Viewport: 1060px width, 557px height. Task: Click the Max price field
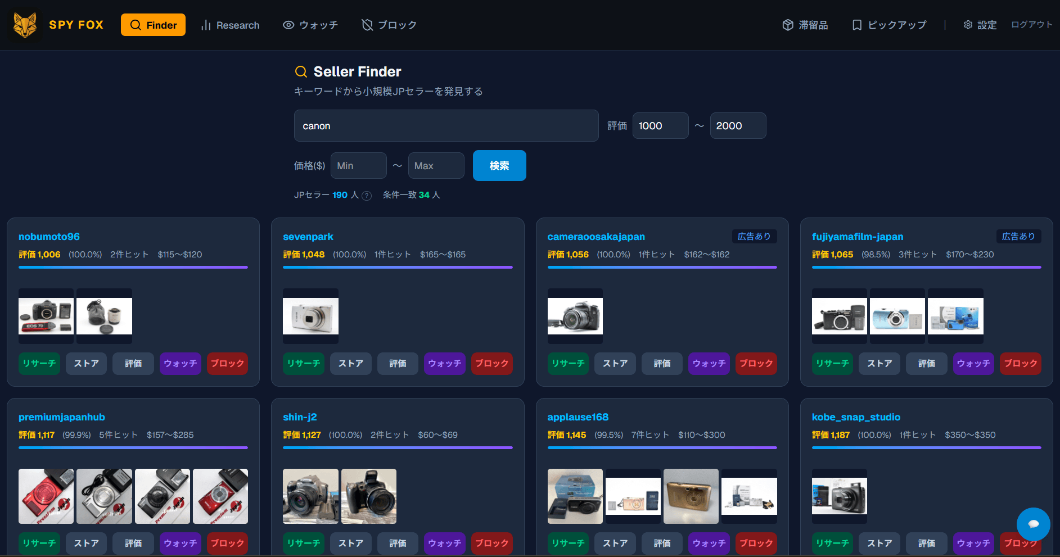click(x=436, y=166)
